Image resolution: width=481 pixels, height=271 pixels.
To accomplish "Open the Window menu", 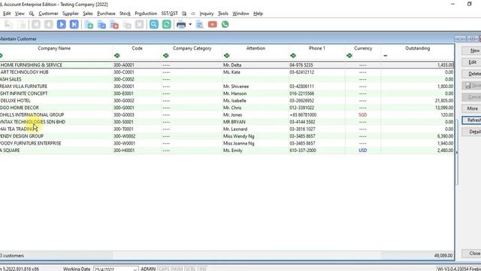I will pyautogui.click(x=240, y=14).
